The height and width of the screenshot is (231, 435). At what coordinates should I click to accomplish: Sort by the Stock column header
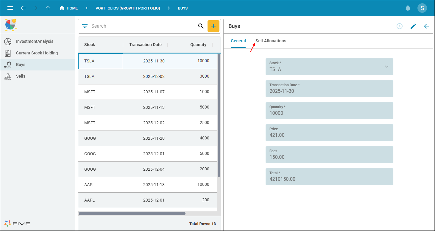point(101,45)
